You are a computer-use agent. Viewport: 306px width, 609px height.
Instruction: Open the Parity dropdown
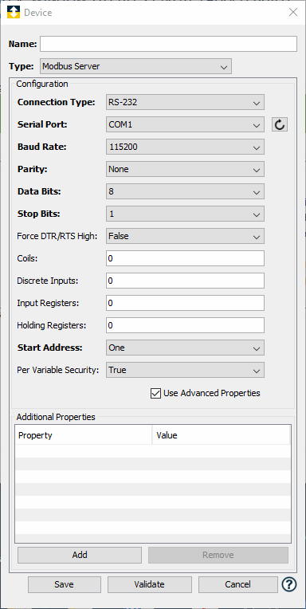click(x=185, y=169)
